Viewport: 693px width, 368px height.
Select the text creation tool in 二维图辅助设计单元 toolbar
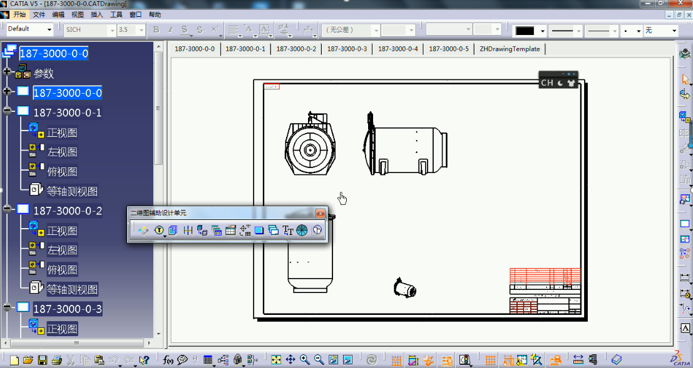pos(287,230)
